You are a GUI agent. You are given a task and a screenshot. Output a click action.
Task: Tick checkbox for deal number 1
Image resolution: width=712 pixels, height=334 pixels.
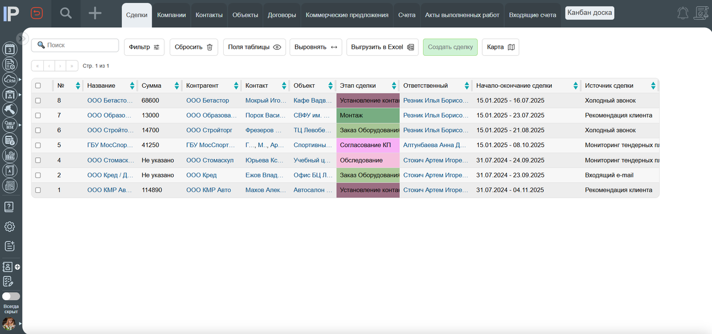click(x=38, y=190)
